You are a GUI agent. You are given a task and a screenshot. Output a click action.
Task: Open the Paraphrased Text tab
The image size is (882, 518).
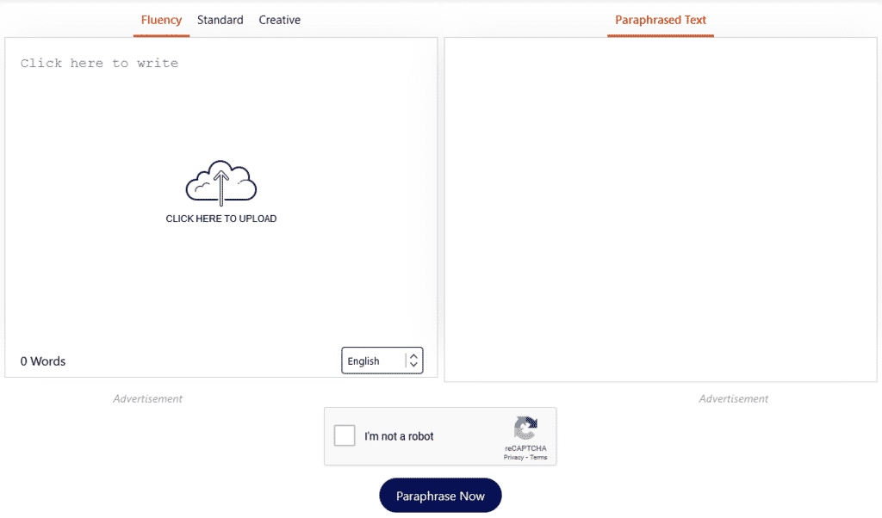(660, 20)
